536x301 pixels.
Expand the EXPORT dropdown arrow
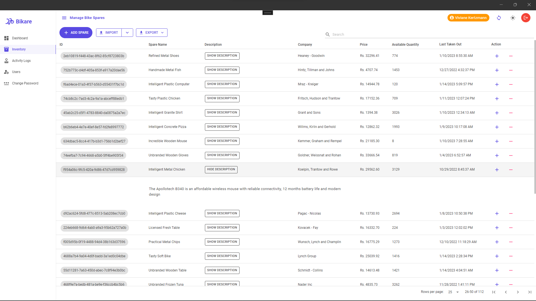click(x=163, y=33)
